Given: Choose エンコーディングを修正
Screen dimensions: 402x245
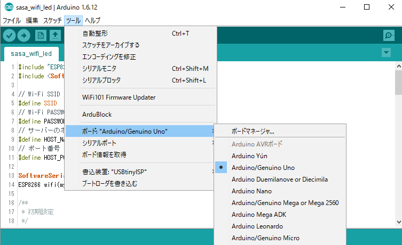Looking at the screenshot, I should (x=140, y=57).
